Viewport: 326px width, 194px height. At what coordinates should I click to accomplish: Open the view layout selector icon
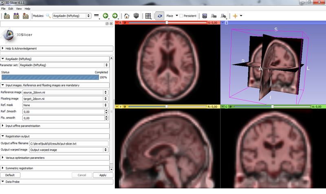148,16
